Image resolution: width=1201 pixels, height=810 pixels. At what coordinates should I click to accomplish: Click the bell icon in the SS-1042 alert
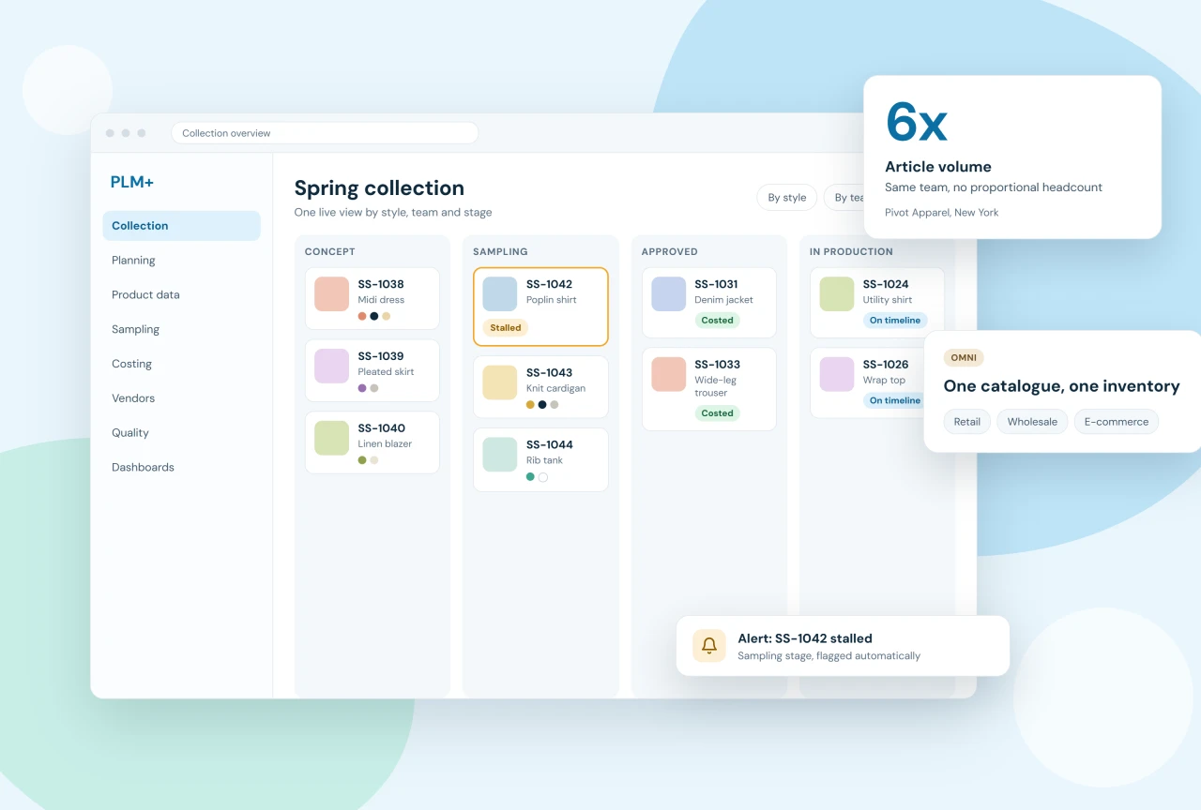[x=709, y=646]
